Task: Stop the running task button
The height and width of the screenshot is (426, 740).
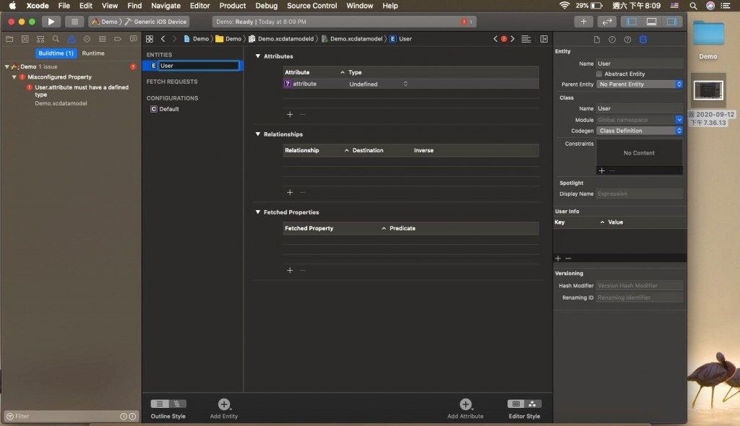Action: coord(74,22)
